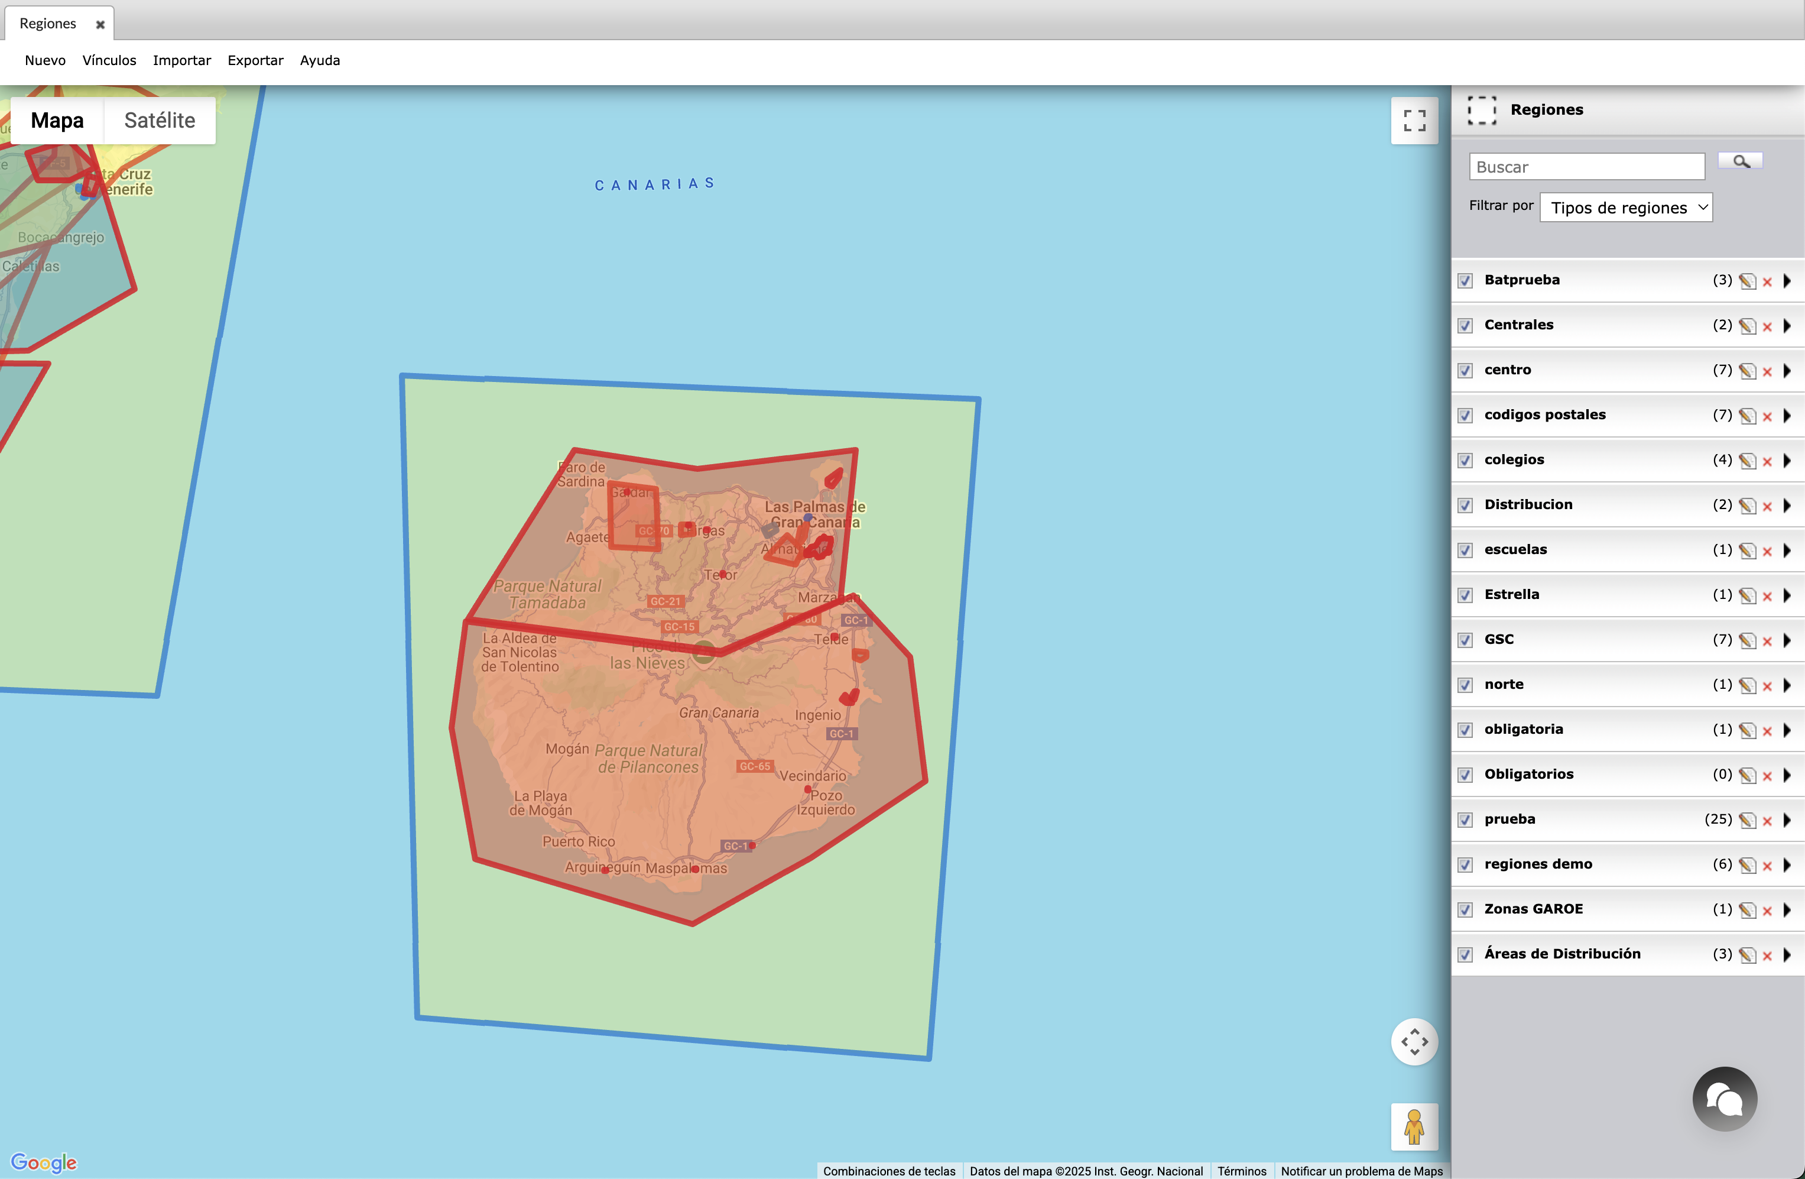1805x1179 pixels.
Task: Toggle visibility of the 'GSC' group
Action: [x=1465, y=640]
